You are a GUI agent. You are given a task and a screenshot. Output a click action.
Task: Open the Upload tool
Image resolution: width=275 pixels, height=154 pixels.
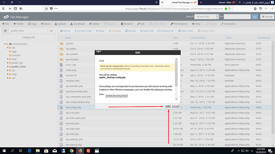coord(60,24)
